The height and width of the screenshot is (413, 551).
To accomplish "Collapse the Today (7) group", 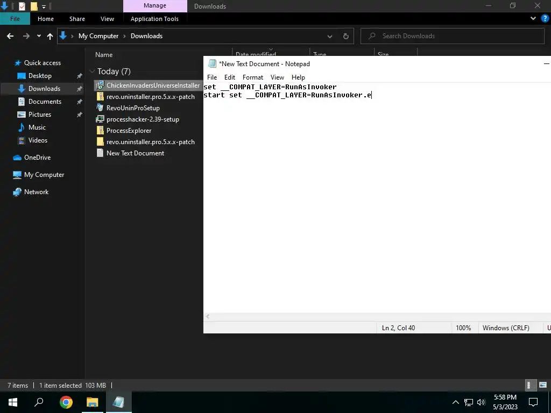I will click(x=92, y=72).
